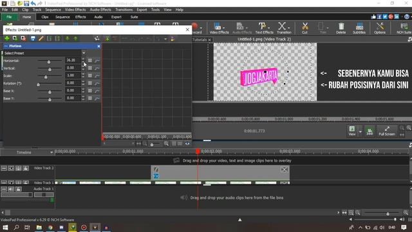Click the red playhead marker on timeline ruler
This screenshot has height=232, width=412.
tap(198, 151)
